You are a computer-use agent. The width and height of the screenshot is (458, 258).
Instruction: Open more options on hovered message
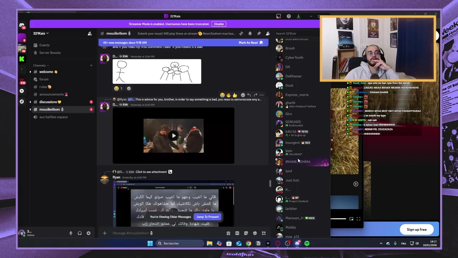click(x=262, y=95)
